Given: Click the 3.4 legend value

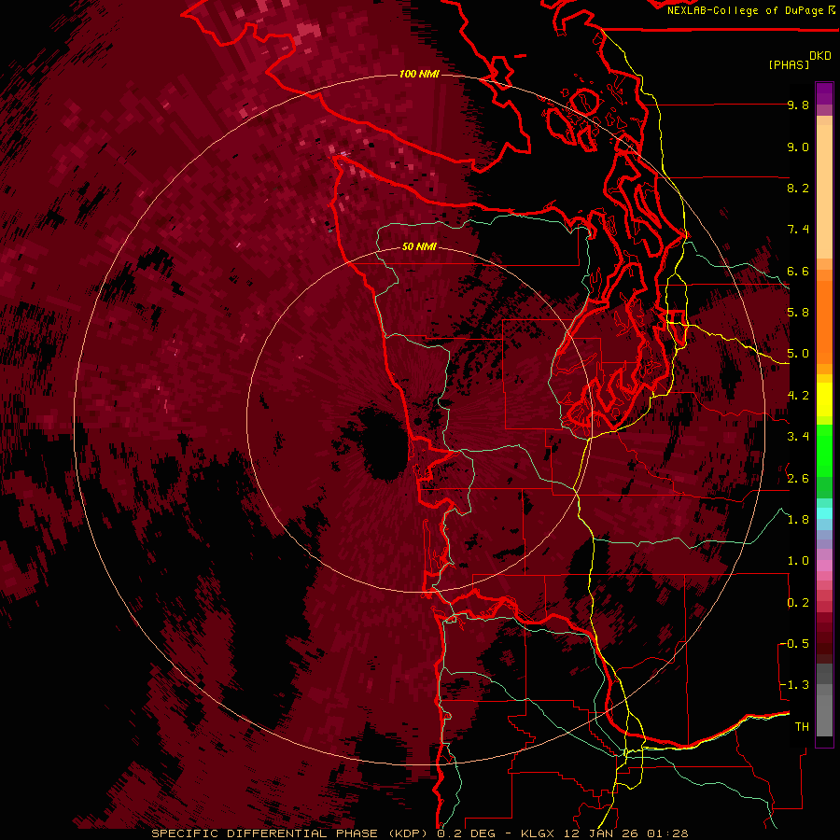Looking at the screenshot, I should click(798, 437).
